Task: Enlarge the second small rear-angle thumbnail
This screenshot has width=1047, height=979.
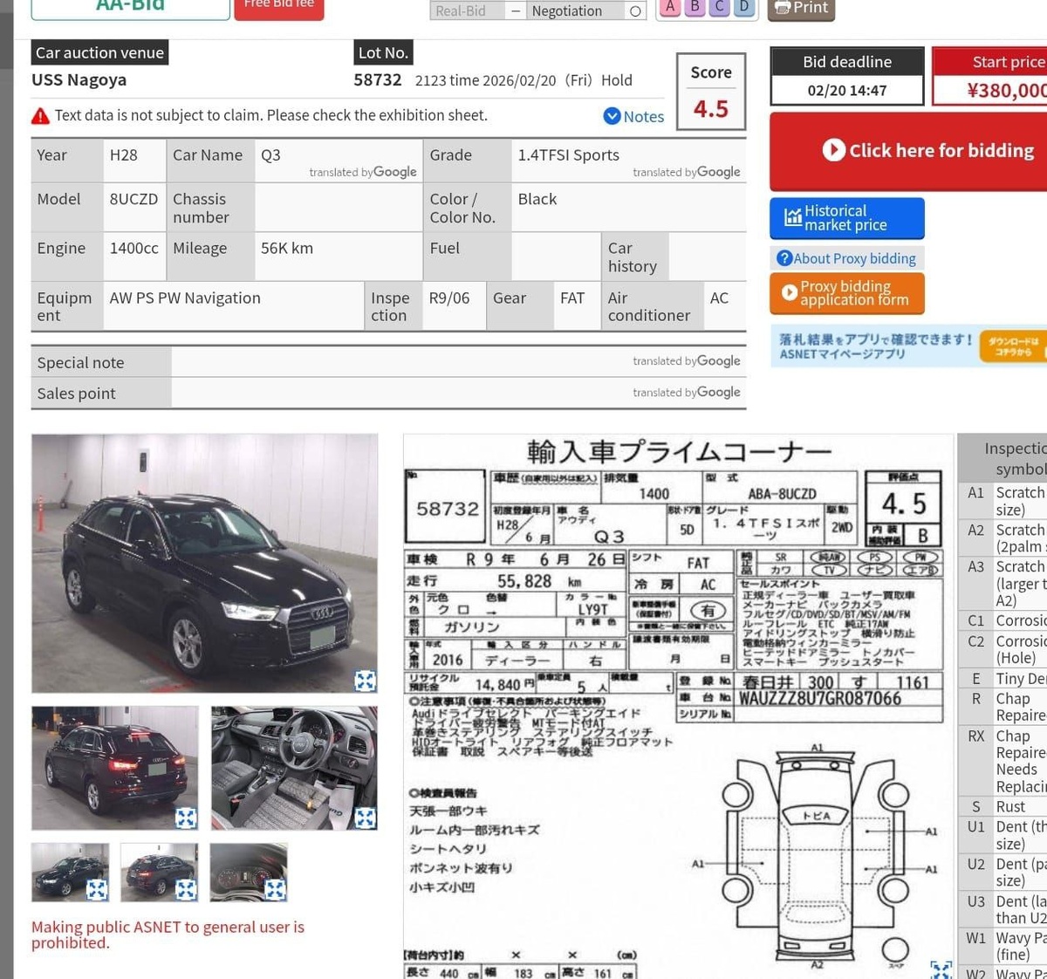Action: pos(186,890)
